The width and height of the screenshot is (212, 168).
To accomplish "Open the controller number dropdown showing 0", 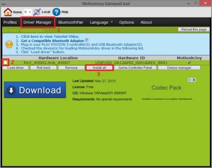I will tap(28, 12).
